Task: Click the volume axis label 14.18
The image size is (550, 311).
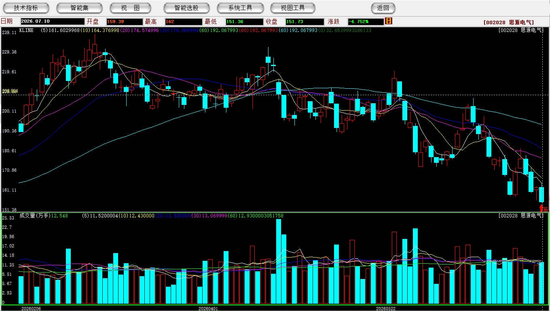Action: pyautogui.click(x=8, y=256)
